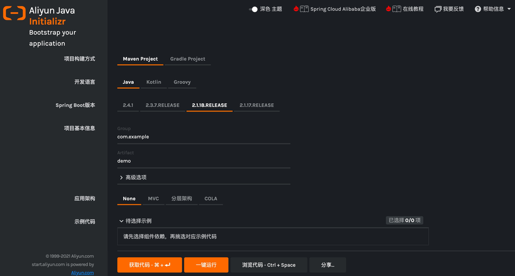Image resolution: width=515 pixels, height=276 pixels.
Task: Click the © 1999-2021 Aliyun.com copyright text
Action: pyautogui.click(x=70, y=256)
